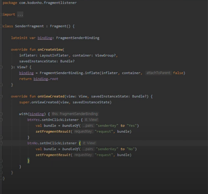Image resolution: width=208 pixels, height=194 pixels.
Task: Click 'it: View!' hint on btnNo line
Action: point(89,143)
